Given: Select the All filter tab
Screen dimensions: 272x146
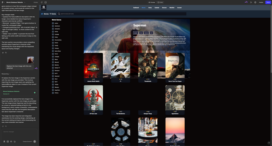Looking at the screenshot, I should coord(42,14).
